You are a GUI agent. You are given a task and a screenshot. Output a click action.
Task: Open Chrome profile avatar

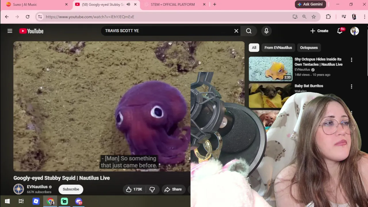[x=354, y=17]
